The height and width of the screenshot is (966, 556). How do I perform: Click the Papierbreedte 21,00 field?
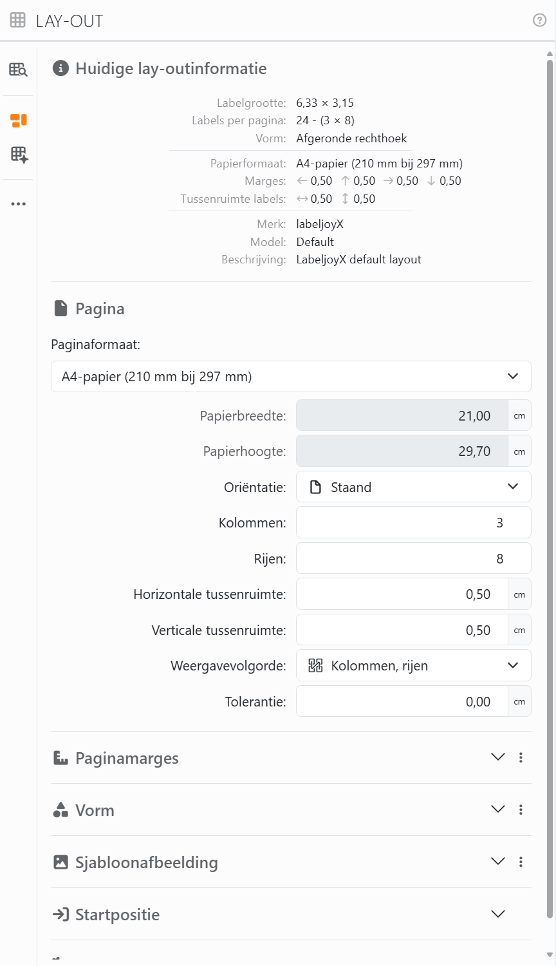pos(402,415)
